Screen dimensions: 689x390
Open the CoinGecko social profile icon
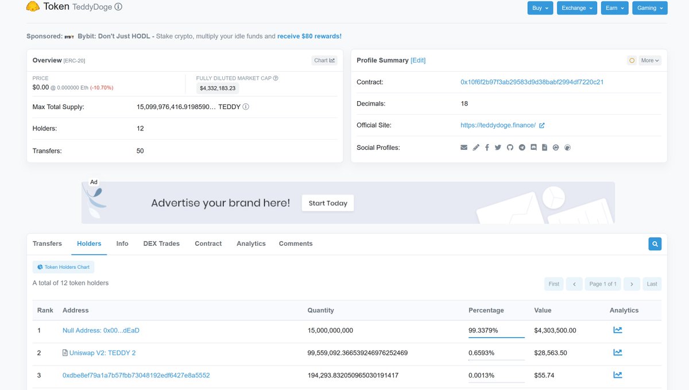568,148
